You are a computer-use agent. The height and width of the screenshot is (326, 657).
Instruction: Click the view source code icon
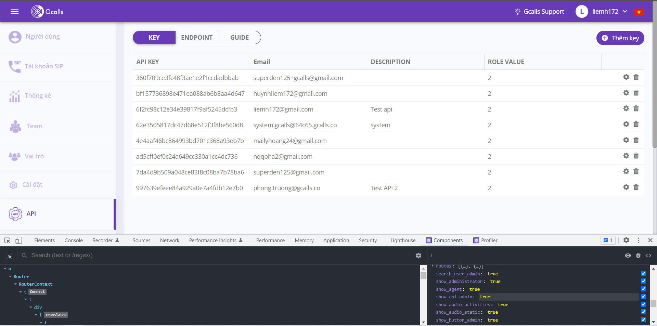pyautogui.click(x=648, y=256)
